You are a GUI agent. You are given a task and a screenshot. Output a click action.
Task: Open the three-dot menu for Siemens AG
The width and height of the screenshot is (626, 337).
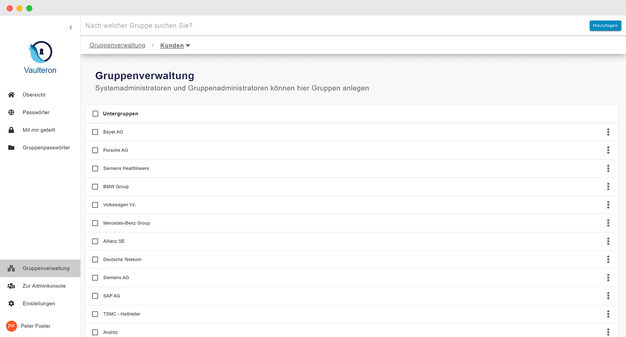[x=608, y=278]
